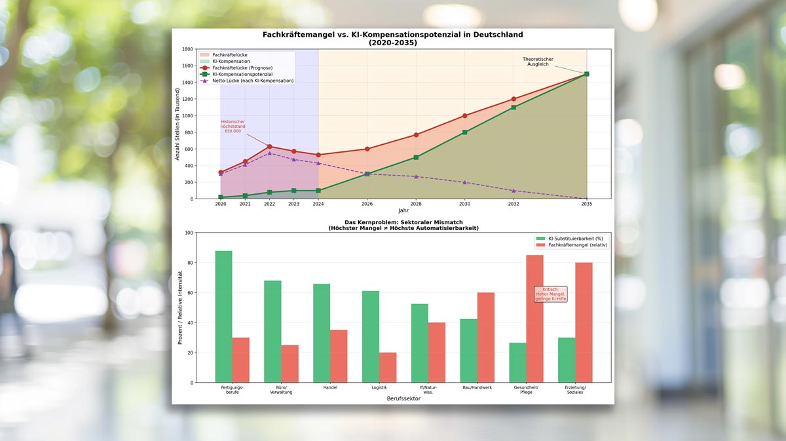Select the 'Kritisch: Hoher Mangel' callout box
The height and width of the screenshot is (441, 786).
coord(550,294)
